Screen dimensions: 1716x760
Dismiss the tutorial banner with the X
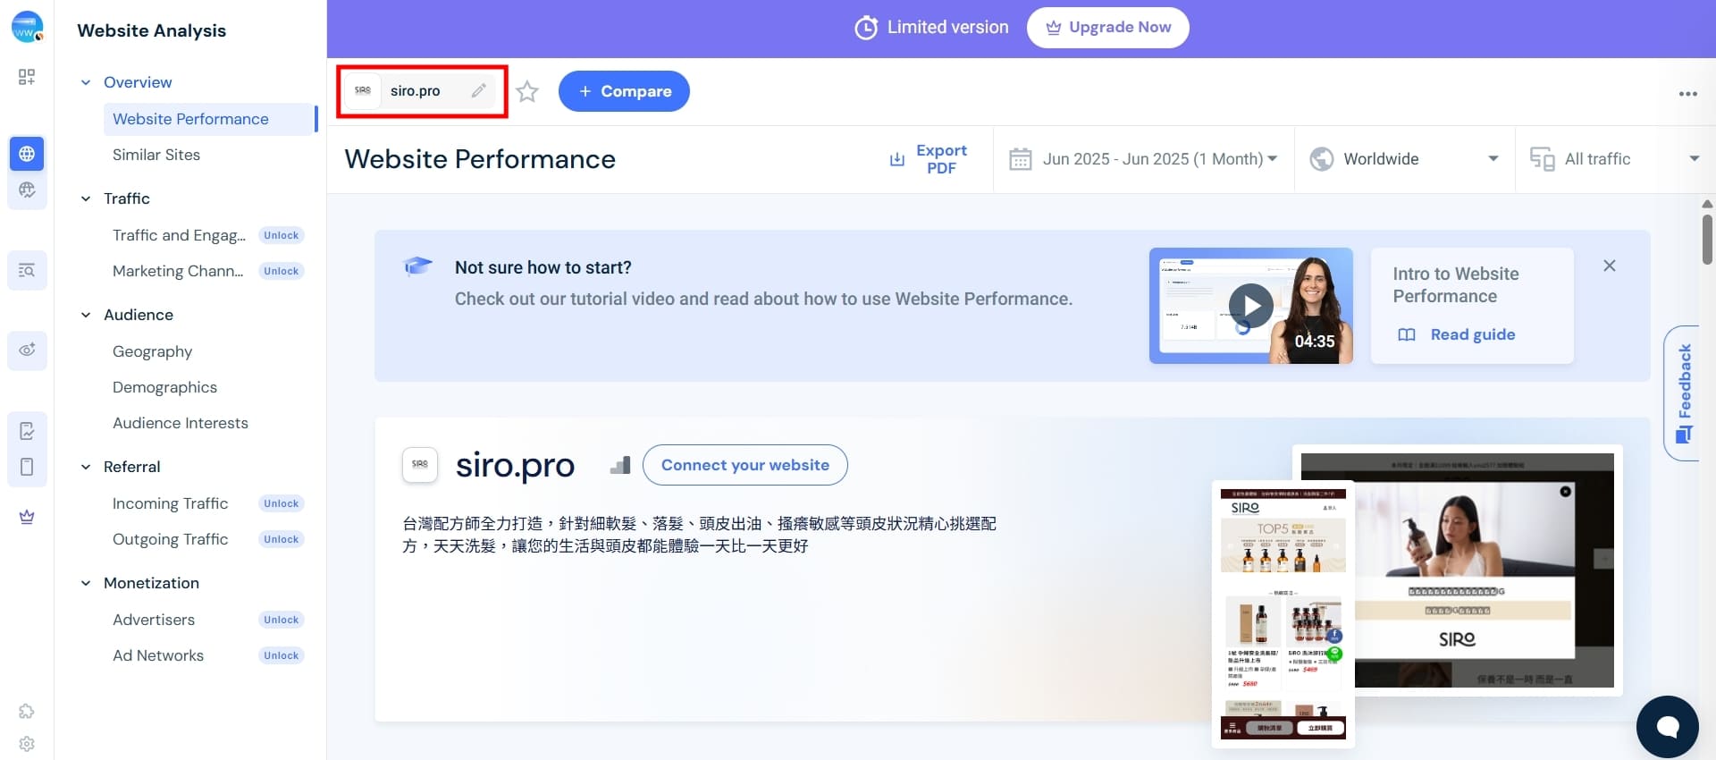coord(1609,266)
